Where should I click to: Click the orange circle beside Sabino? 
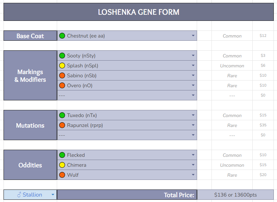(x=62, y=75)
